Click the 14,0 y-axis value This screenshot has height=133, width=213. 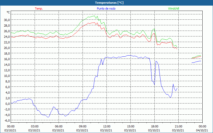(x=7, y=64)
